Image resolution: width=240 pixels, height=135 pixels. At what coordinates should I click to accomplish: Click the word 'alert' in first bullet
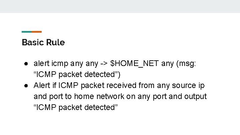coord(42,63)
